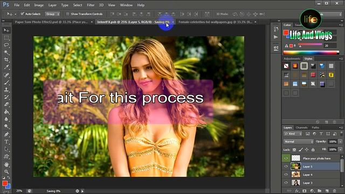Viewport: 345px width, 194px height.
Task: Select the Hand tool
Action: coord(6,164)
